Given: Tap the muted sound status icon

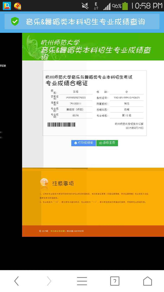Looking at the screenshot, I should pos(85,6).
